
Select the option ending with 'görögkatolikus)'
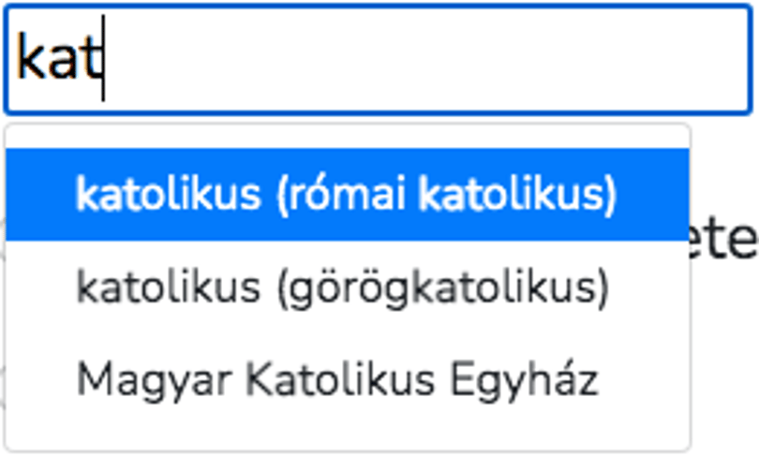pyautogui.click(x=347, y=287)
